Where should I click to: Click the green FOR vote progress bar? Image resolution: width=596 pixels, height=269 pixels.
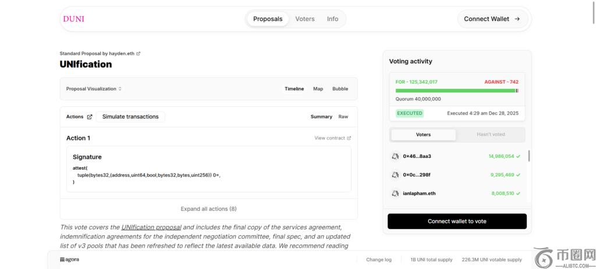[455, 91]
